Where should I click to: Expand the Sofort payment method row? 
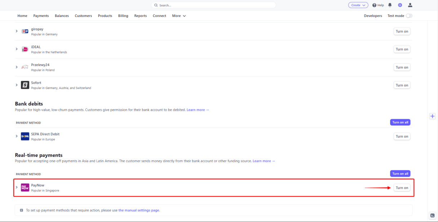[17, 85]
